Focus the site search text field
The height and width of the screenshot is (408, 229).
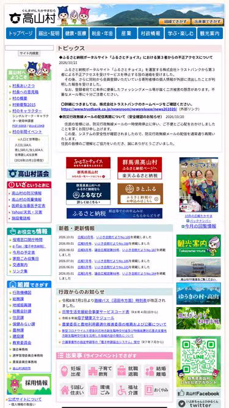29,48
